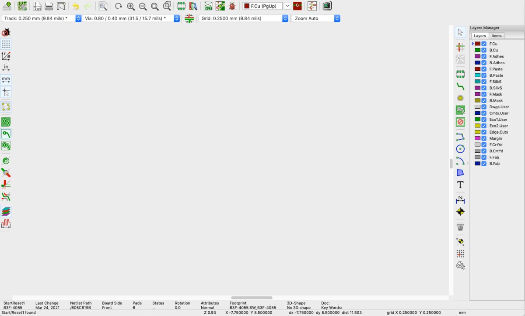Click the Print board icon
This screenshot has width=525, height=316.
click(x=49, y=6)
